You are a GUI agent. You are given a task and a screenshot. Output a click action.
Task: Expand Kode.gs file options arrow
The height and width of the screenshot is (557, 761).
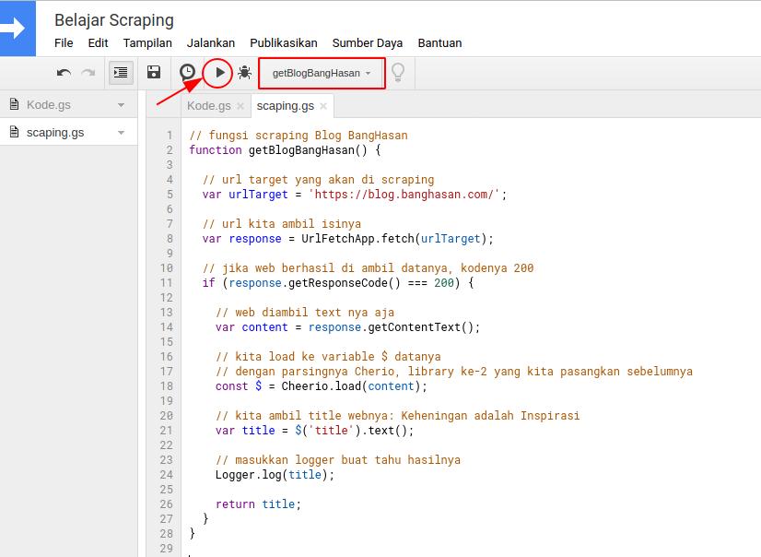tap(121, 105)
